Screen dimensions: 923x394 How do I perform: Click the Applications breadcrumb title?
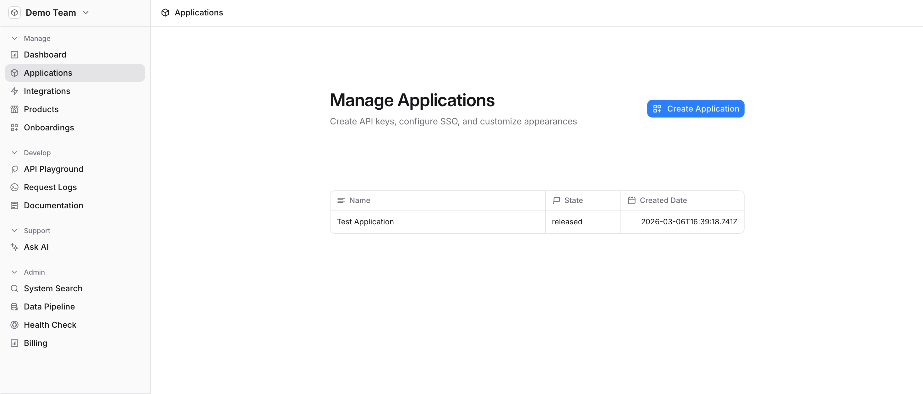pyautogui.click(x=199, y=13)
